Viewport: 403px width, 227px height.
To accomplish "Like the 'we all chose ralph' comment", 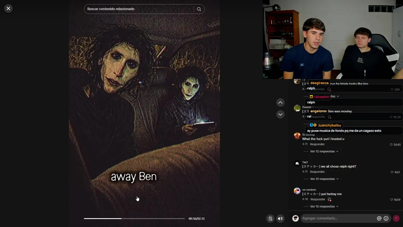I will click(x=392, y=172).
